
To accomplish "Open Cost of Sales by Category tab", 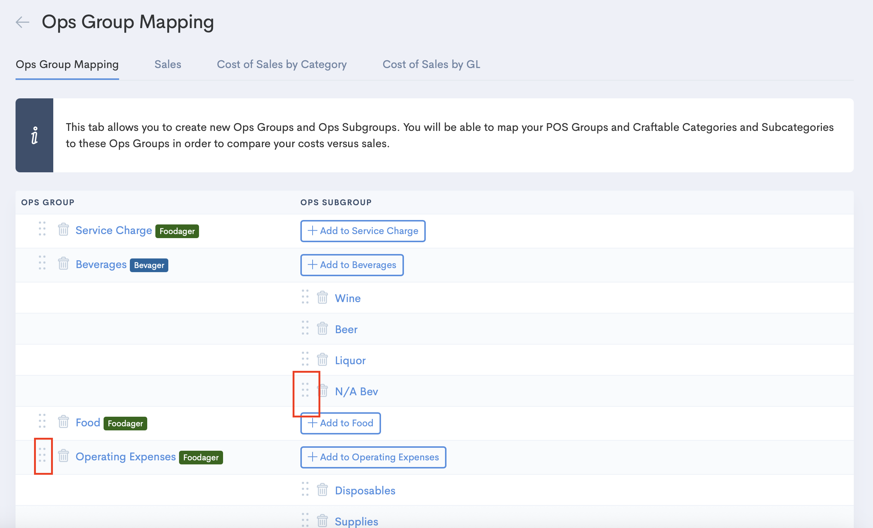I will tap(282, 64).
